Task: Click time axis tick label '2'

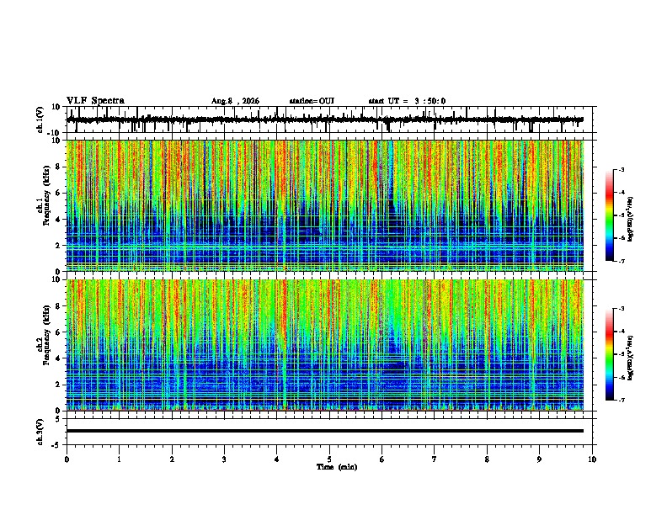Action: pos(172,459)
